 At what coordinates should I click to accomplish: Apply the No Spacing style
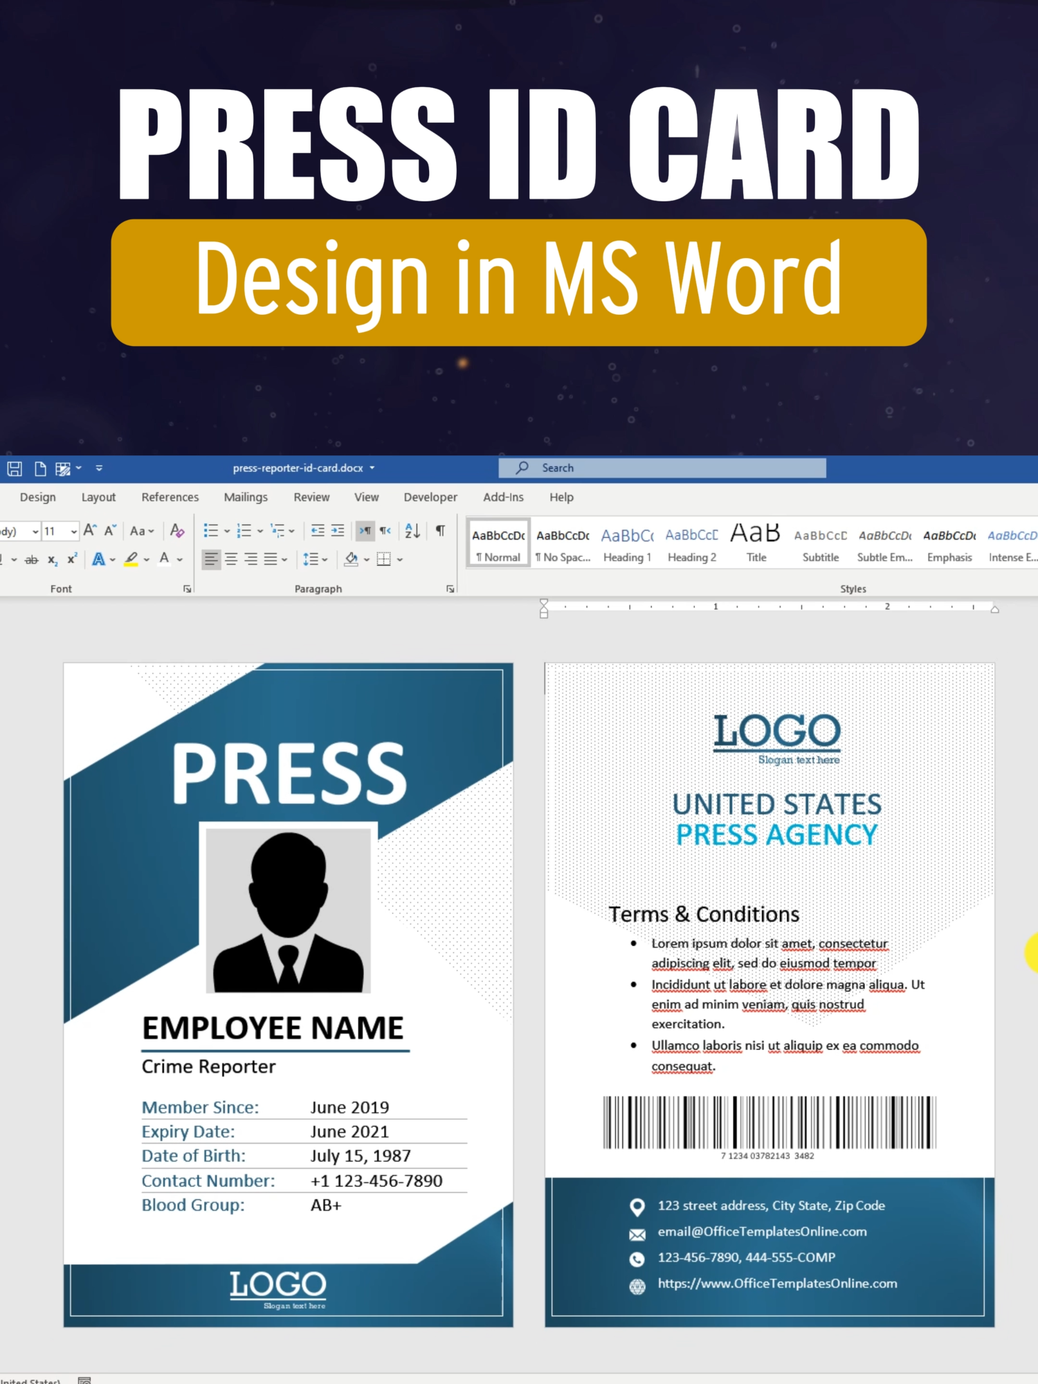(x=563, y=542)
